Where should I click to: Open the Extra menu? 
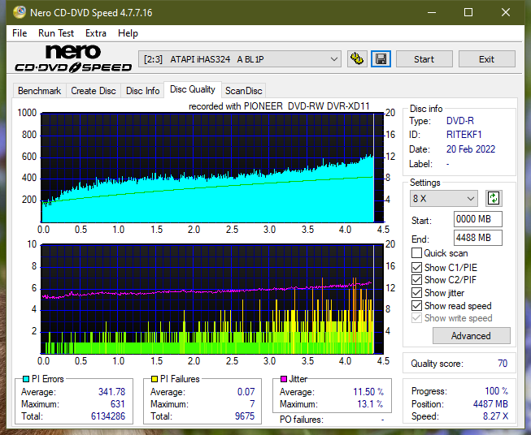96,33
